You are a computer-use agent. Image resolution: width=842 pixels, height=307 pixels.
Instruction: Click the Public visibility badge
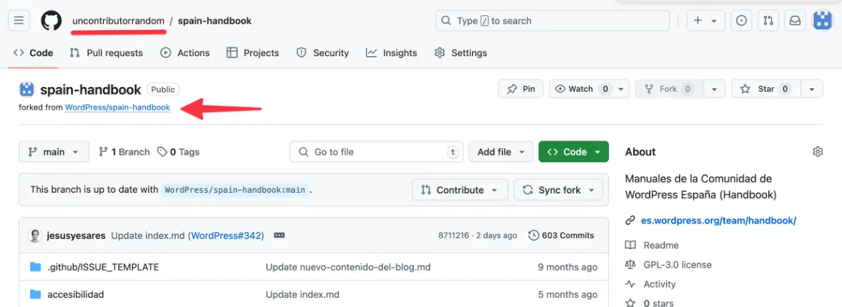[163, 89]
